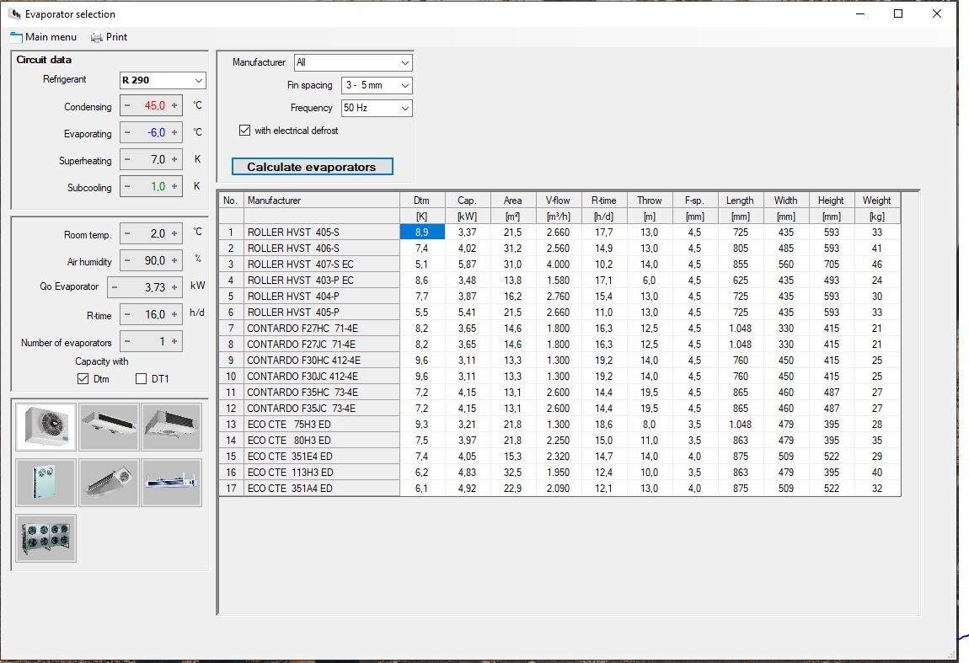Increase the Number of evaporators with plus

click(x=174, y=342)
